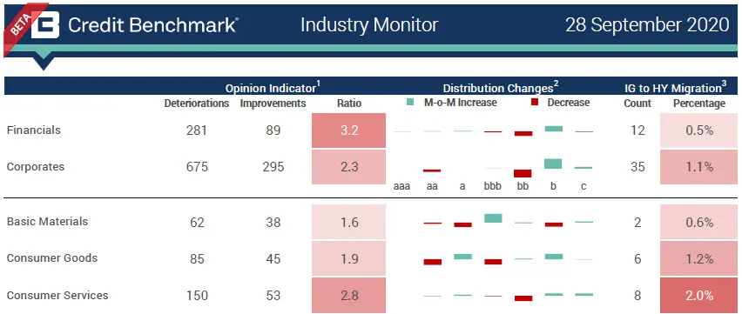Click Consumer Goods red aa decrease bar
The height and width of the screenshot is (314, 742).
[x=433, y=262]
